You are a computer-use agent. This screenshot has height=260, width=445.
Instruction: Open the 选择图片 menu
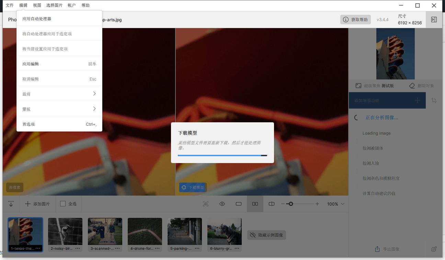tap(54, 5)
